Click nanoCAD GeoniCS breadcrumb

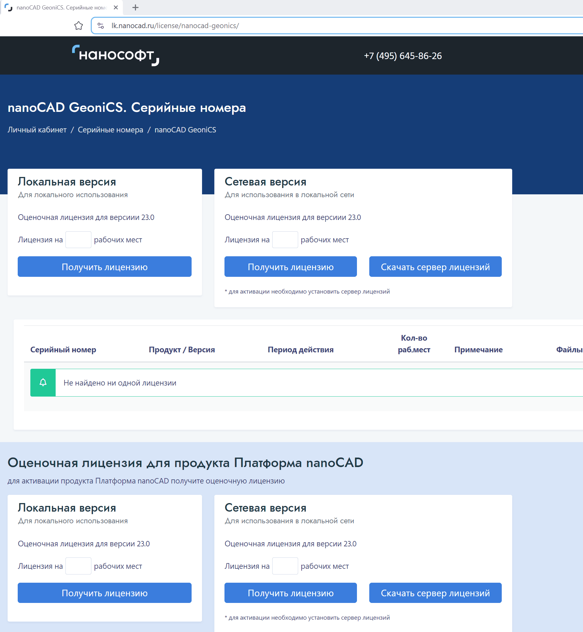click(x=185, y=130)
